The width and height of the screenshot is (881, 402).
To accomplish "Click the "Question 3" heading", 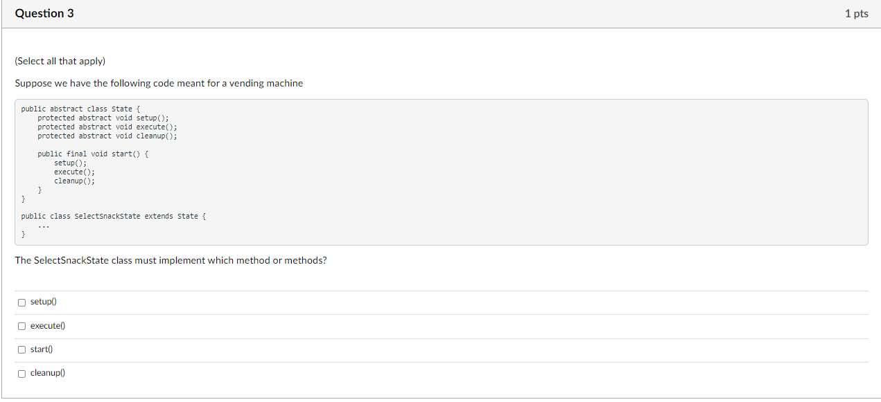I will (x=44, y=14).
